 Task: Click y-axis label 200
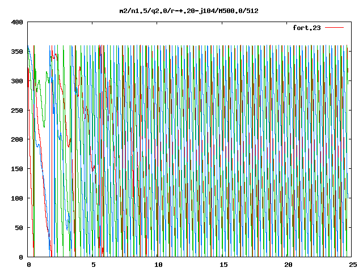(17, 139)
